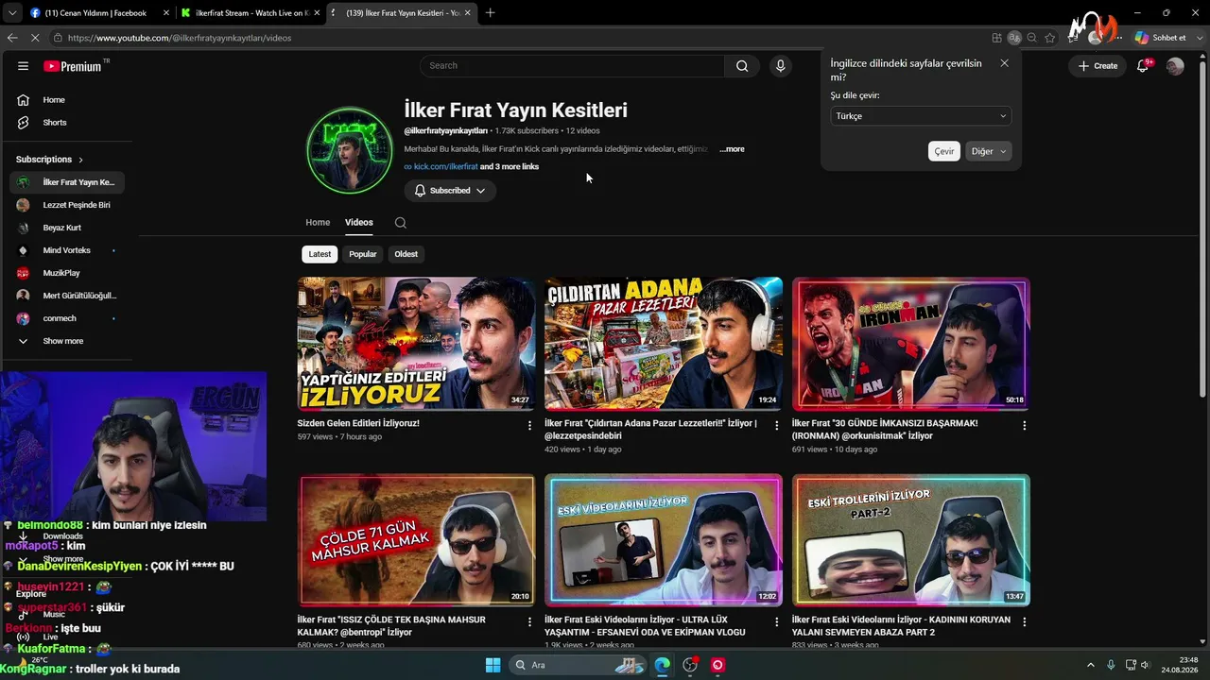
Task: Expand the Subscriptions section
Action: (x=49, y=160)
